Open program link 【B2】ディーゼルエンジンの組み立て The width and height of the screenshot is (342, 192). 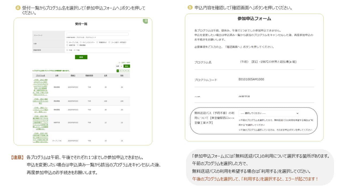[40, 109]
